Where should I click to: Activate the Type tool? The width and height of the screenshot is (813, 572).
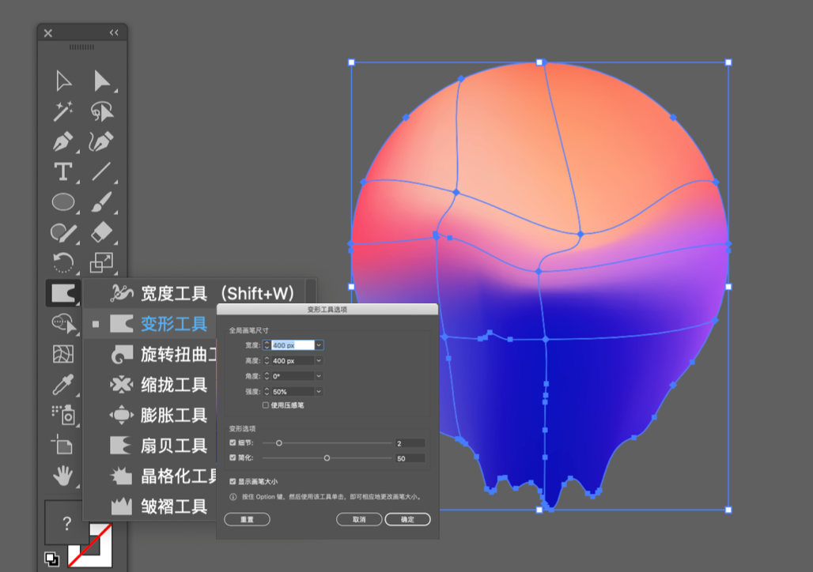coord(63,171)
